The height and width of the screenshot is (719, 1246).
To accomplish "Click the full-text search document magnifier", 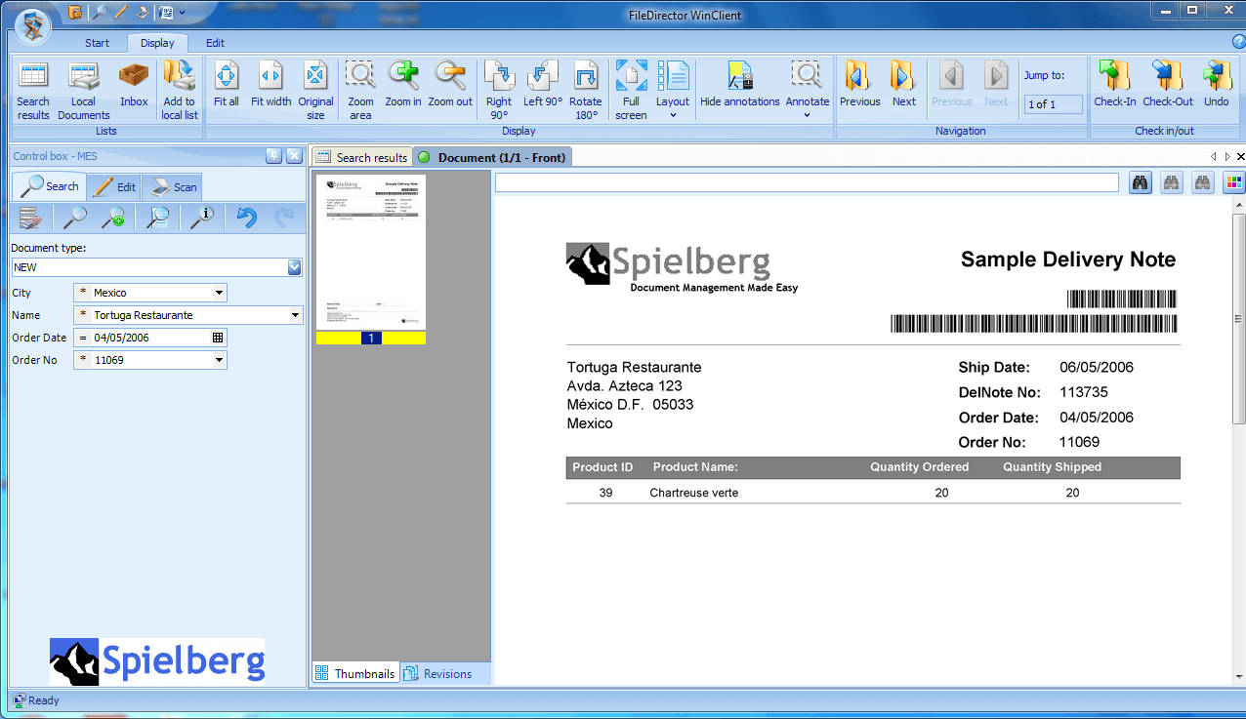I will point(157,218).
